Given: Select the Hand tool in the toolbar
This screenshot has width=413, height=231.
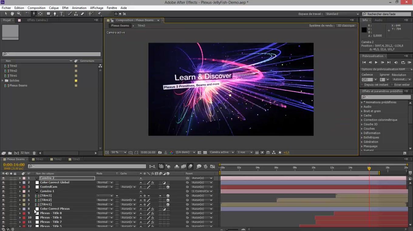Looking at the screenshot, I should [x=12, y=14].
